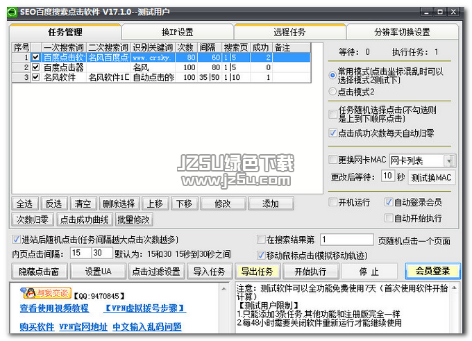Toggle 点击成功次数每天自动归零 checkbox
The width and height of the screenshot is (472, 341).
pos(332,133)
